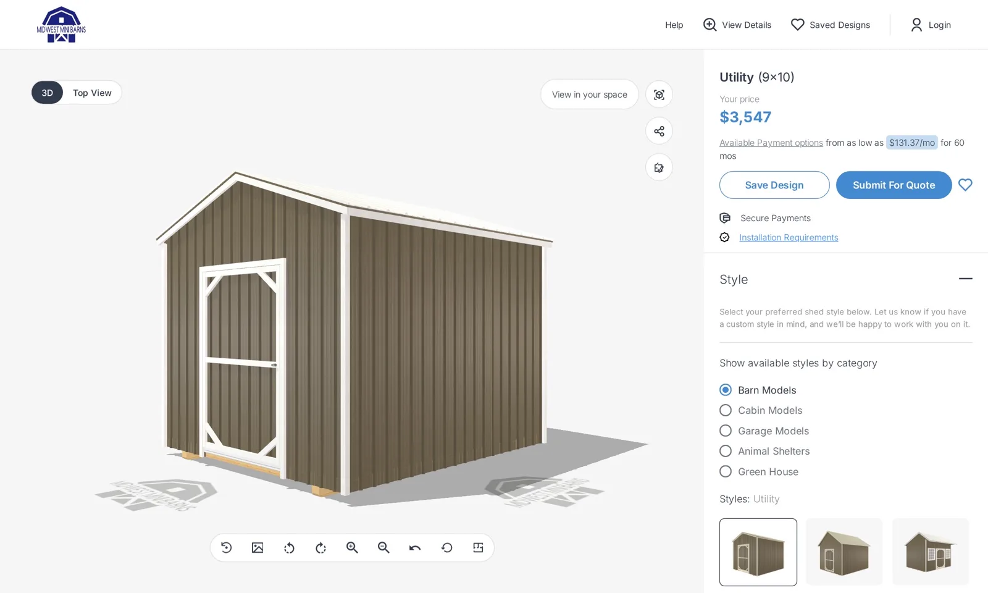Toggle the dimensions measurement icon

click(x=478, y=548)
